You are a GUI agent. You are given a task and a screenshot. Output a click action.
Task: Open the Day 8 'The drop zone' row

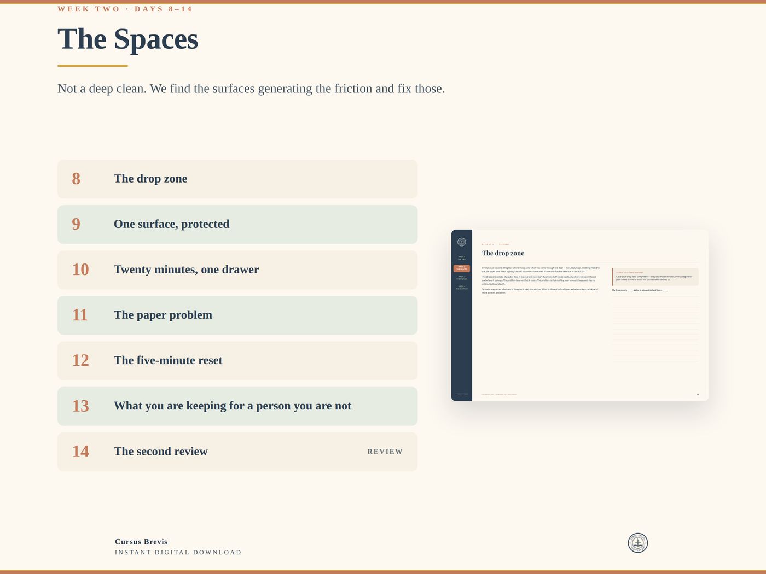point(237,179)
